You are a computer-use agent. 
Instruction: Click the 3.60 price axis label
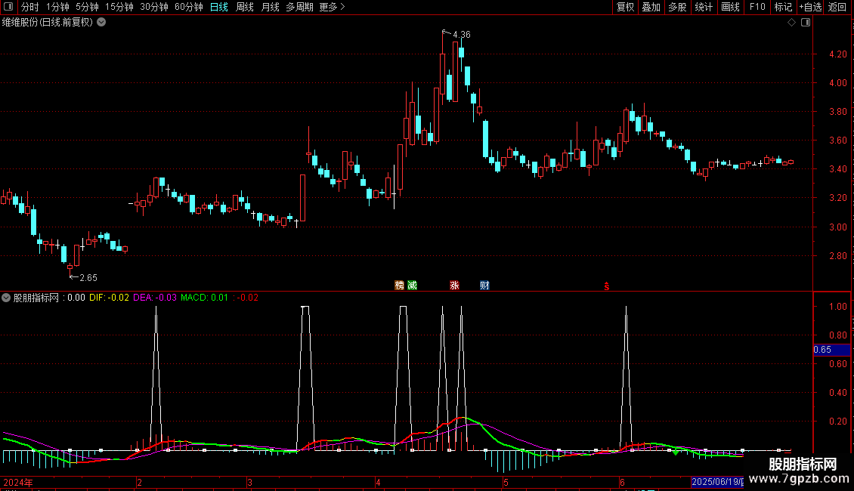[837, 141]
